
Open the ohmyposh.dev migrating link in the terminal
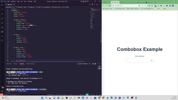click(x=19, y=69)
